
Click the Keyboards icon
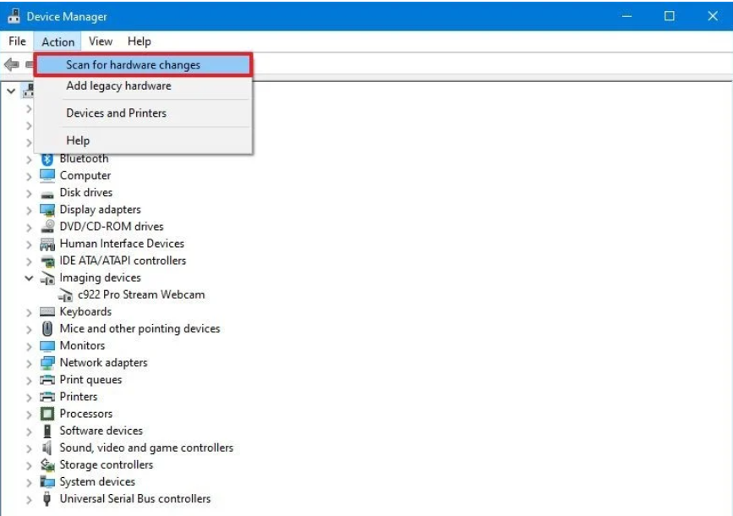47,311
